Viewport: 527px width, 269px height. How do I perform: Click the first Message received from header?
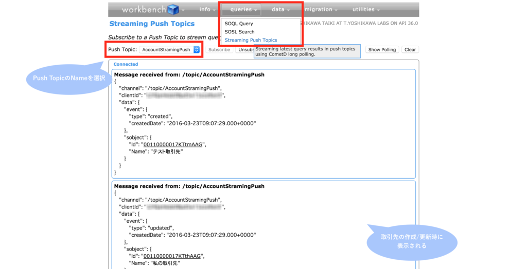point(189,75)
